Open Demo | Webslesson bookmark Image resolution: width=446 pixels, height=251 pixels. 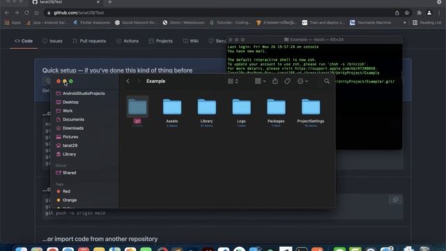coord(183,22)
